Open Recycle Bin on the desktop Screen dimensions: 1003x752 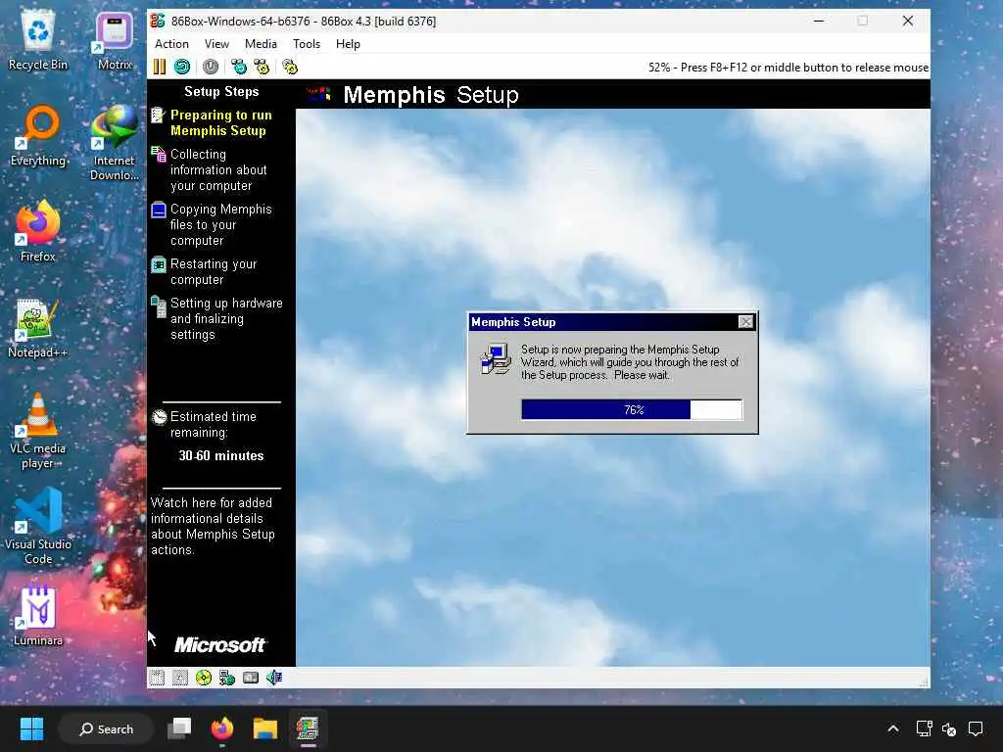pyautogui.click(x=38, y=41)
